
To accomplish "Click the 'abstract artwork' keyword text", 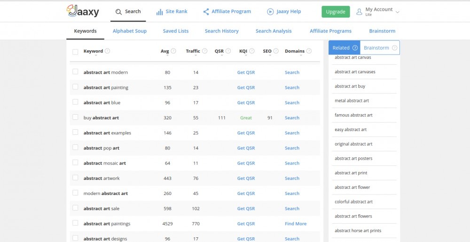I will pos(102,178).
